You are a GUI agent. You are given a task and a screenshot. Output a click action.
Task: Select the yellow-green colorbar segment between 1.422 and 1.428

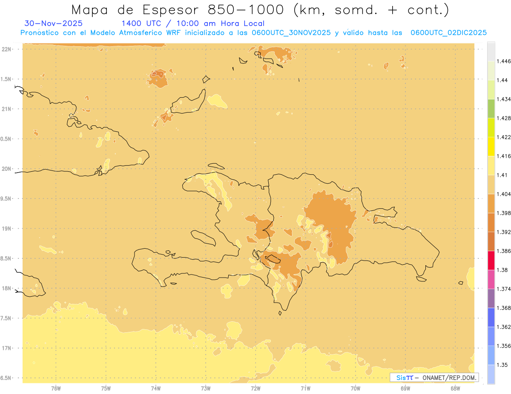pos(491,128)
